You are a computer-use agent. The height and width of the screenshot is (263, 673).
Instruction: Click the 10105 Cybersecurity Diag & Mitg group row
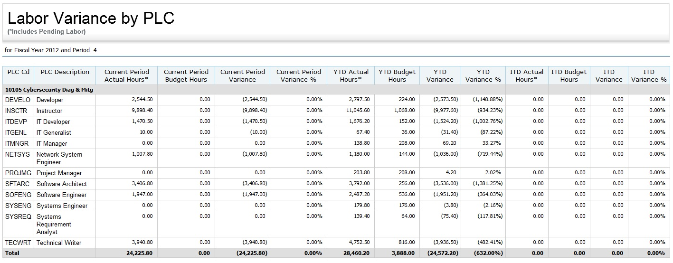click(49, 89)
